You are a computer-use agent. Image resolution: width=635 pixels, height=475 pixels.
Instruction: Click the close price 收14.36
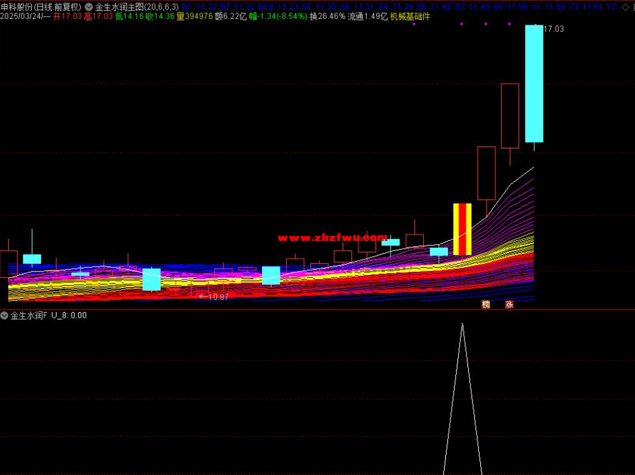pos(160,16)
